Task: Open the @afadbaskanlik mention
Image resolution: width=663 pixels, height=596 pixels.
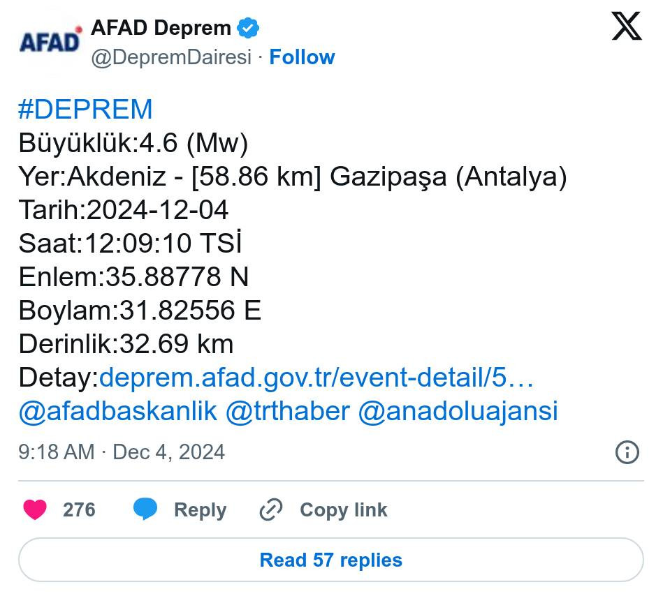Action: (x=118, y=411)
